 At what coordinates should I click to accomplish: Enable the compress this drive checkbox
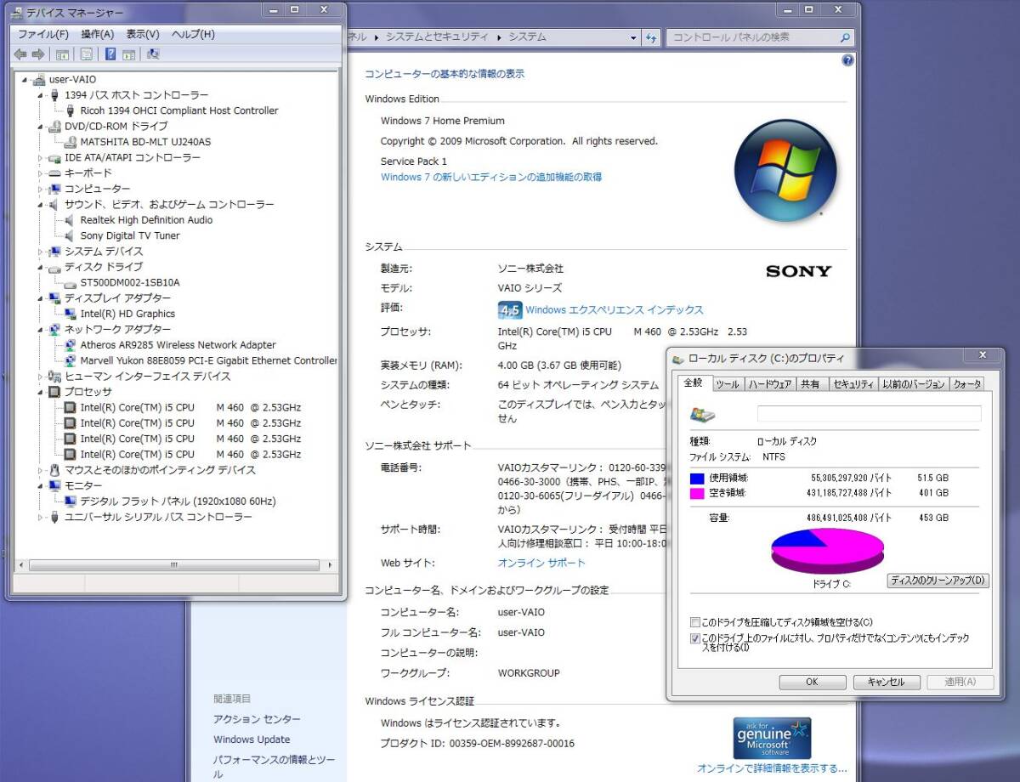click(695, 622)
